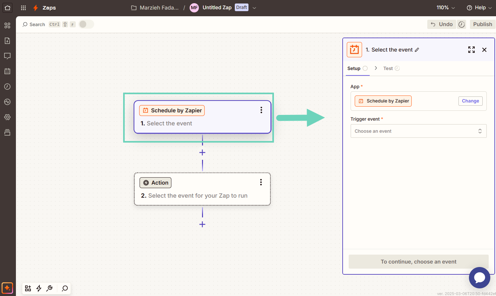Image resolution: width=496 pixels, height=296 pixels.
Task: Switch to the Test tab
Action: (x=391, y=68)
